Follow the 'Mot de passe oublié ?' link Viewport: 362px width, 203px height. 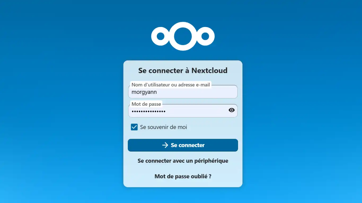(x=183, y=176)
